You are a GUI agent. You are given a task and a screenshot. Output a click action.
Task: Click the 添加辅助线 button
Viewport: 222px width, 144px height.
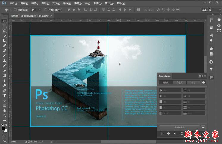pos(179,127)
